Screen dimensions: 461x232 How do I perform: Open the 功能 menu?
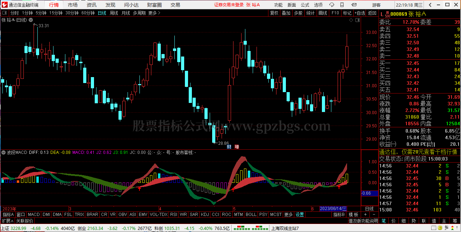[x=279, y=5]
